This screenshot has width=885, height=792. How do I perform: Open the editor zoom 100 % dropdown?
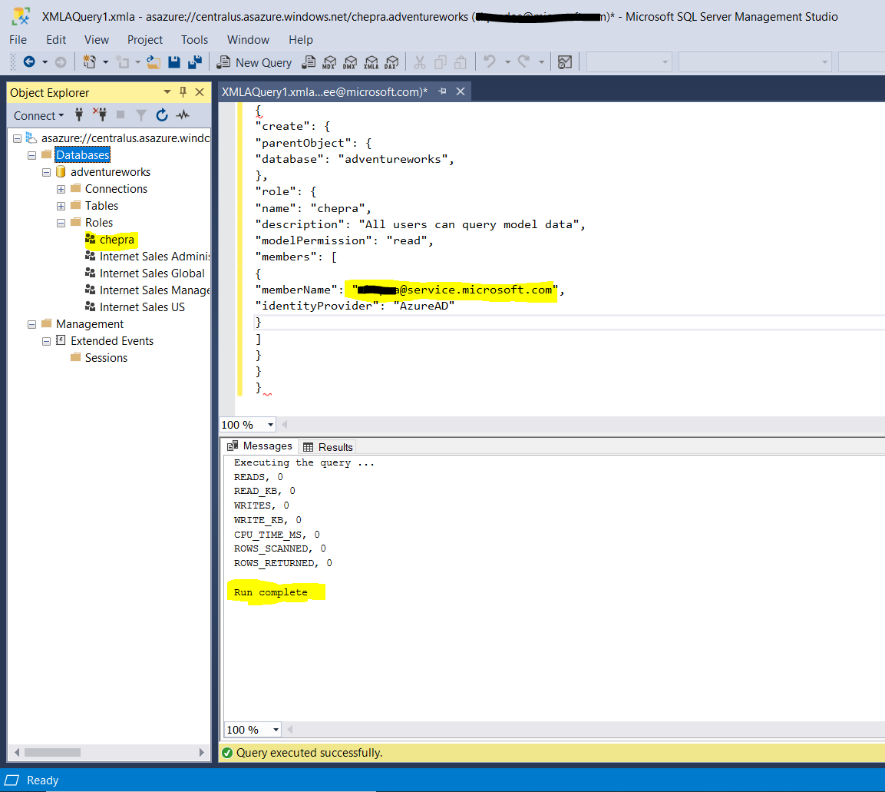pos(270,425)
